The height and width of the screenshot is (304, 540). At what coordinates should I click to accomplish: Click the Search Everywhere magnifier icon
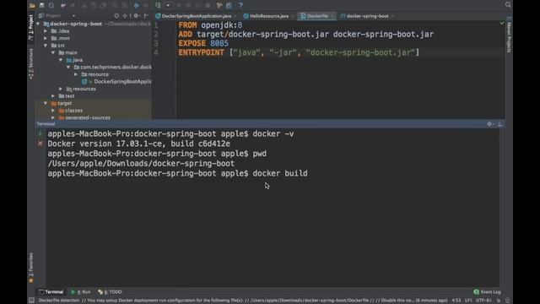tap(508, 4)
